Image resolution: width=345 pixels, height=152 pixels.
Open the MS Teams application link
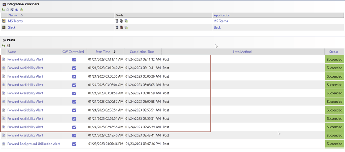click(x=221, y=21)
